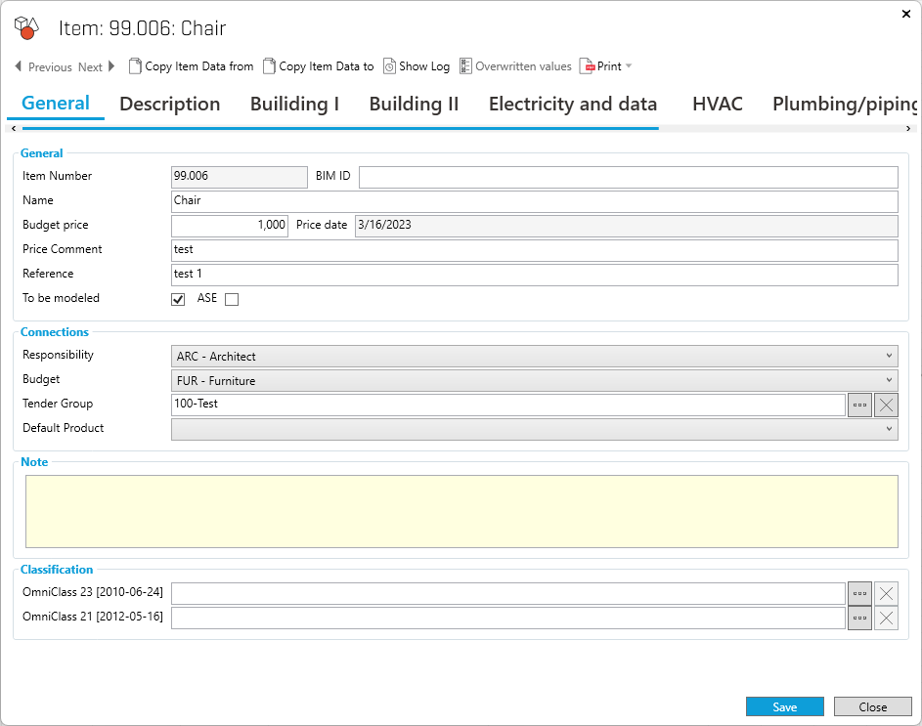The width and height of the screenshot is (922, 726).
Task: Go to Previous item arrow
Action: click(19, 66)
